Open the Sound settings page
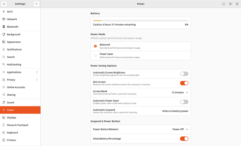241x146 pixels. 20,102
